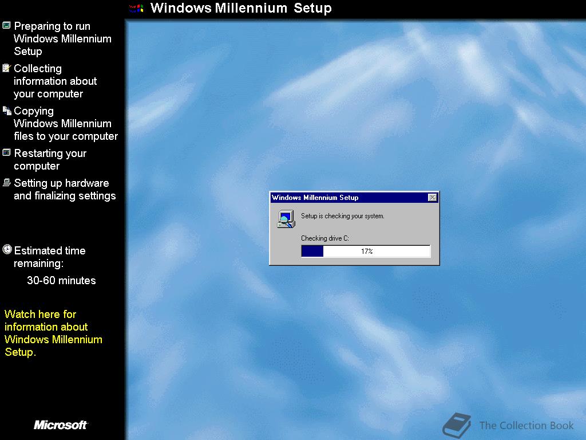The width and height of the screenshot is (586, 440).
Task: Click the 'Windows Millennium Setup' top heading
Action: point(241,8)
